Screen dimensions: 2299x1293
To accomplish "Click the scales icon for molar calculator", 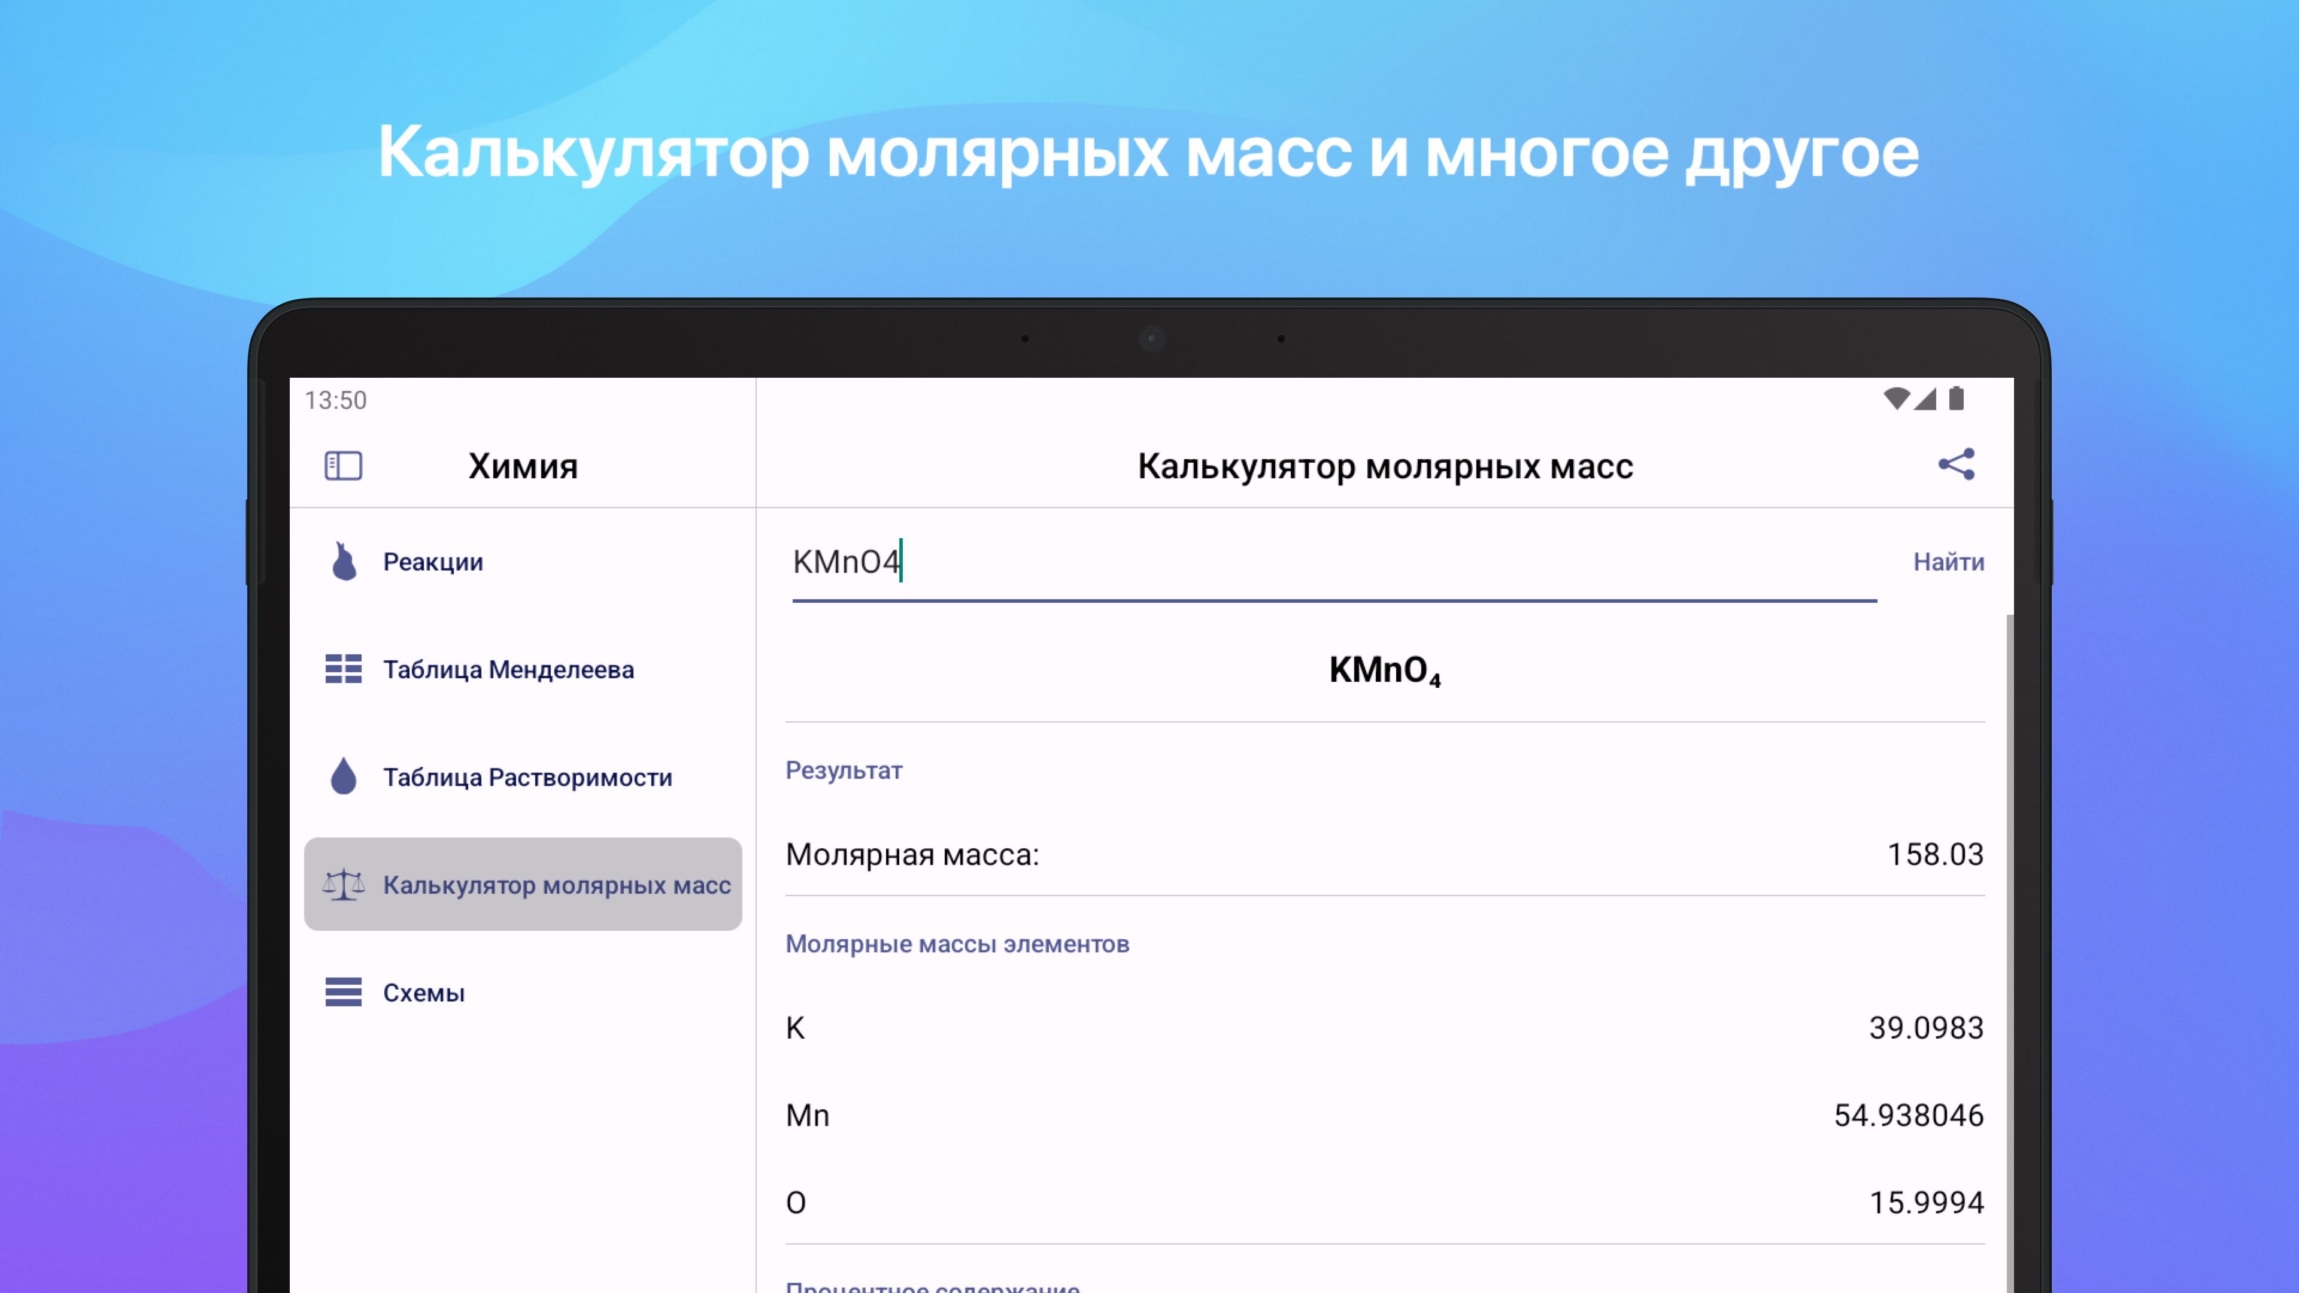I will click(x=344, y=884).
